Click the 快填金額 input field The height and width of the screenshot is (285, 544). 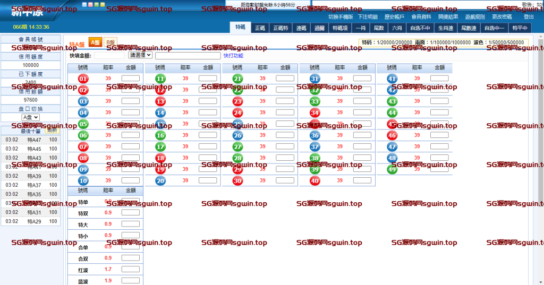click(109, 55)
